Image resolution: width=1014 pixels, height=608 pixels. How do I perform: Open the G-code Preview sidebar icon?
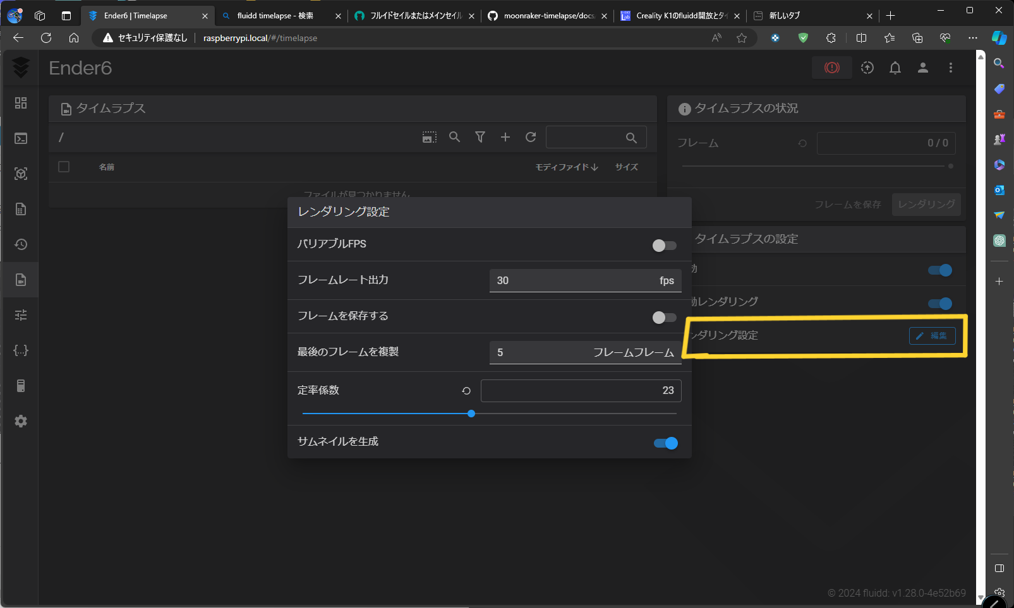click(x=21, y=173)
